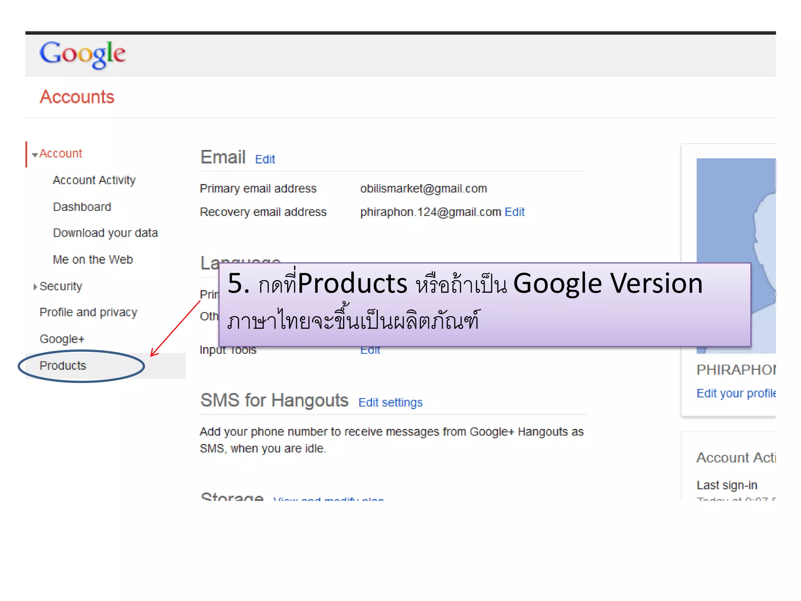Click the PHIRAPHON profile name
The image size is (801, 601).
click(x=736, y=370)
